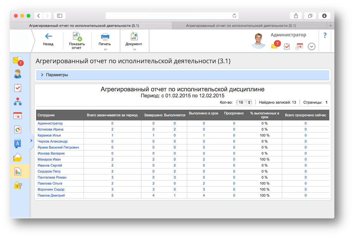The height and width of the screenshot is (238, 354).
Task: Click the Просрочено column header
Action: point(234,113)
